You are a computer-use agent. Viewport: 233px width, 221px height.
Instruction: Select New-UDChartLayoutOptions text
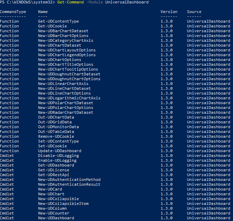pyautogui.click(x=67, y=50)
